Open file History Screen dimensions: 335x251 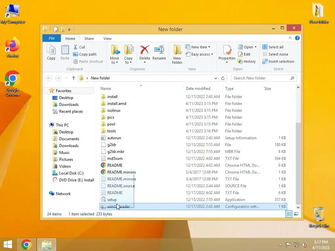tap(247, 61)
